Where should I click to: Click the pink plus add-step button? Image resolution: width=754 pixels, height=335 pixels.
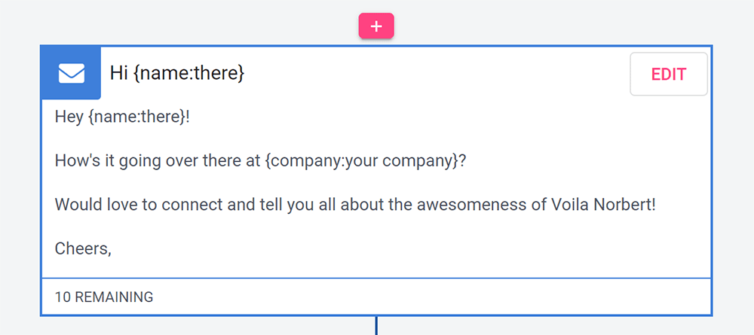376,26
